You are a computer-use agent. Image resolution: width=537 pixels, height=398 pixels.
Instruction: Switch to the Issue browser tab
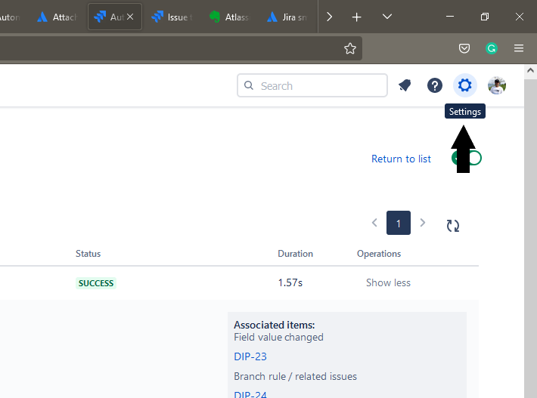click(x=172, y=17)
